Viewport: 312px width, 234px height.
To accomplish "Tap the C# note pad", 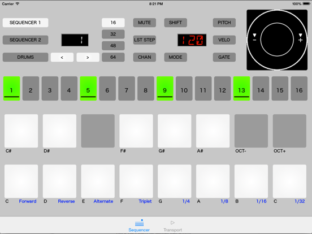I will click(x=21, y=131).
